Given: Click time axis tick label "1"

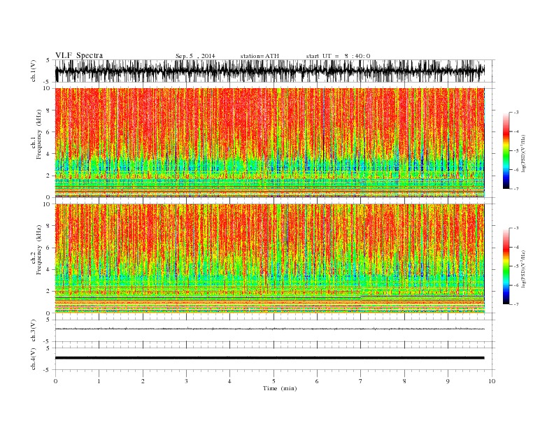Looking at the screenshot, I should [99, 381].
